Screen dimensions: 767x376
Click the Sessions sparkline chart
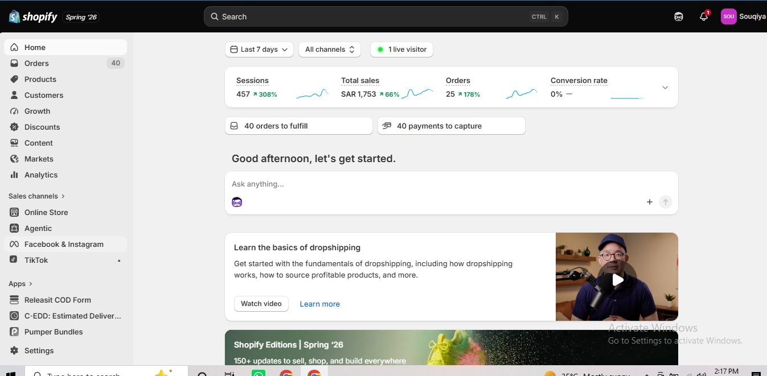tap(313, 94)
